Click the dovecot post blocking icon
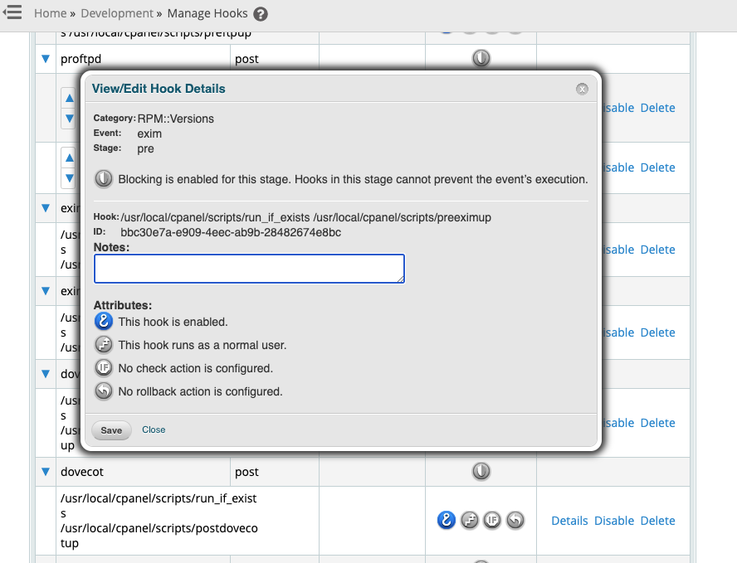This screenshot has height=563, width=737. click(x=481, y=471)
